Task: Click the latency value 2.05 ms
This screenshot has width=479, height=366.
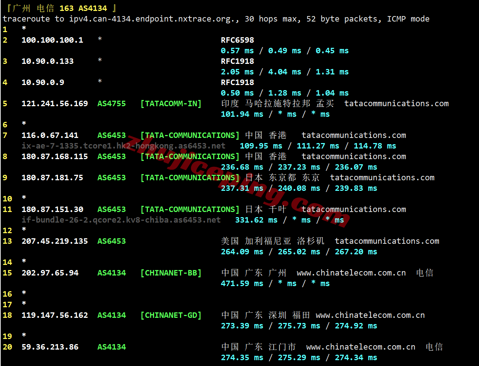Action: click(x=237, y=72)
